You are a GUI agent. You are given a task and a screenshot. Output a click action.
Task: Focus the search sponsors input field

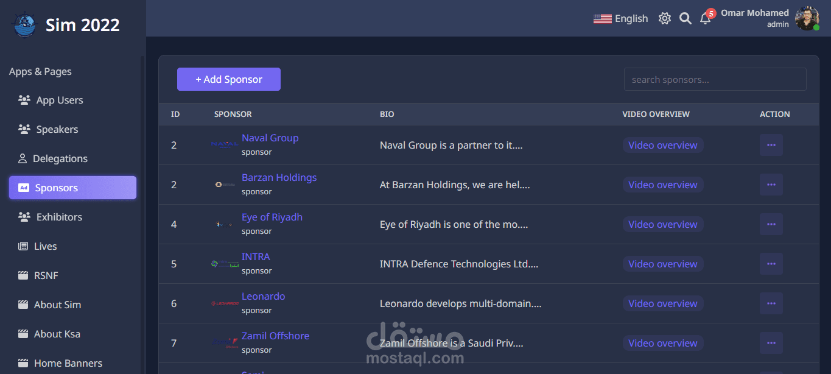(x=715, y=79)
